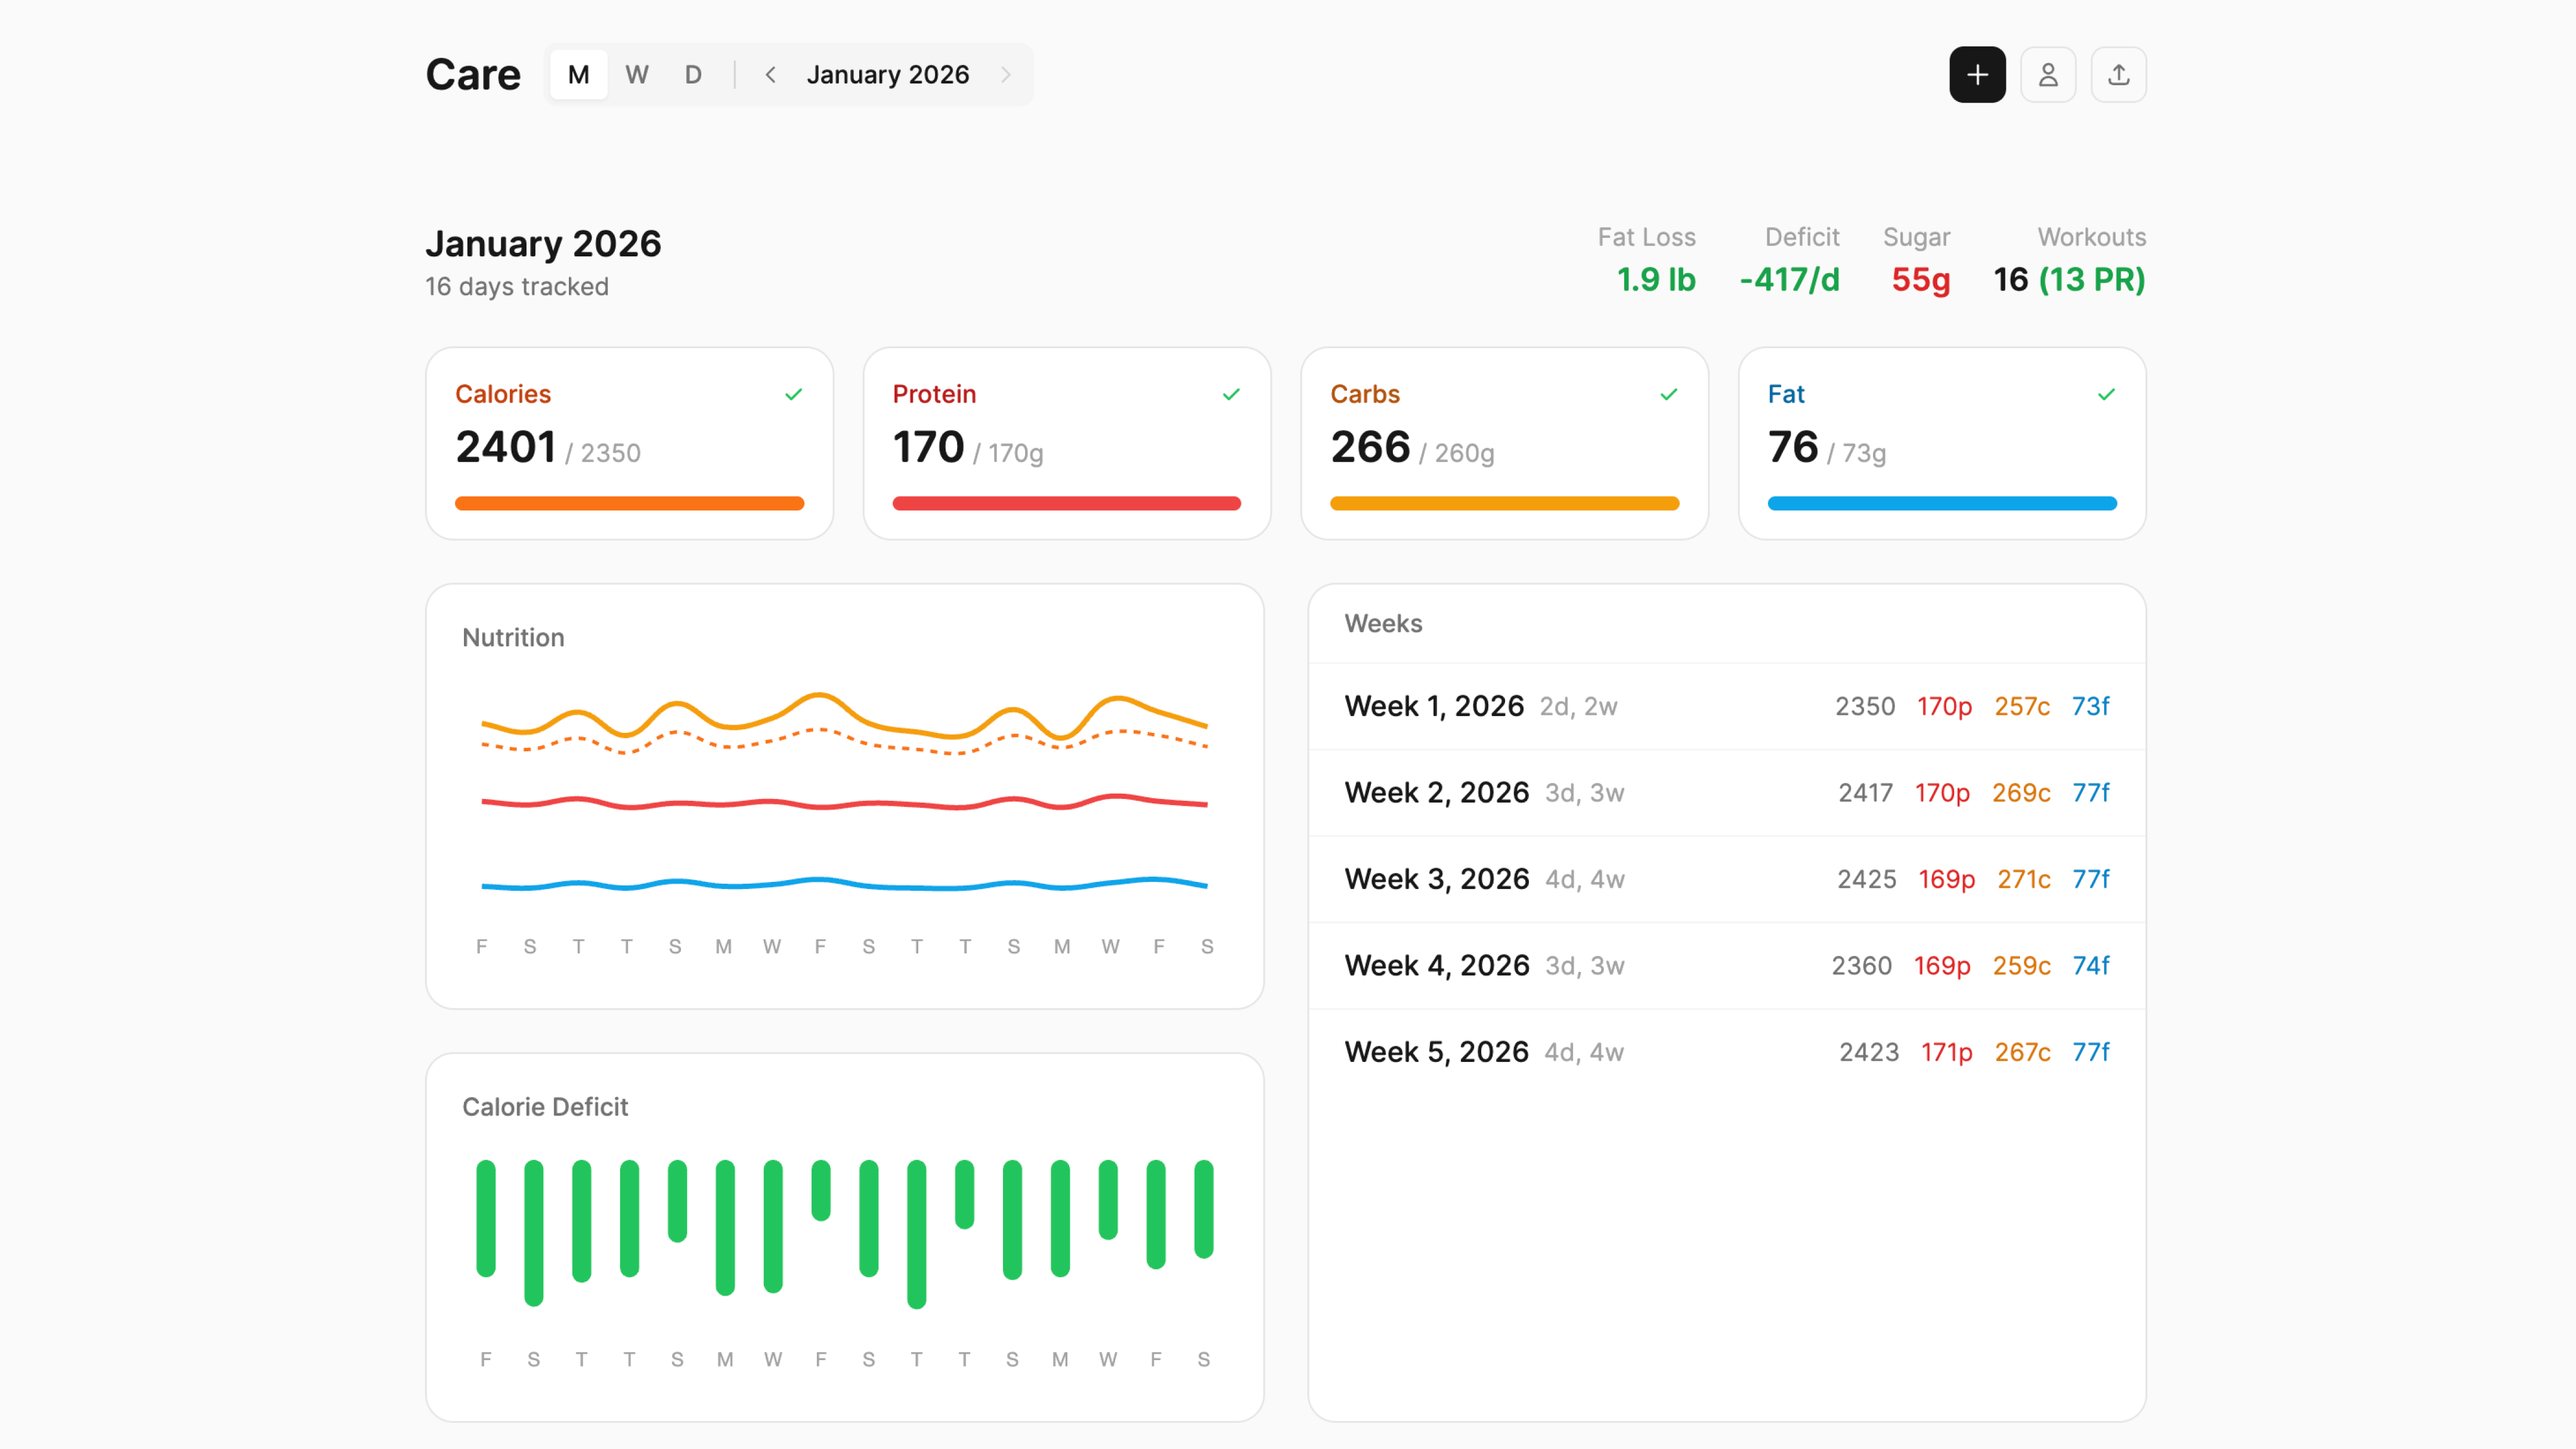Viewport: 2576px width, 1449px height.
Task: Open the January 2026 date picker
Action: coord(887,75)
